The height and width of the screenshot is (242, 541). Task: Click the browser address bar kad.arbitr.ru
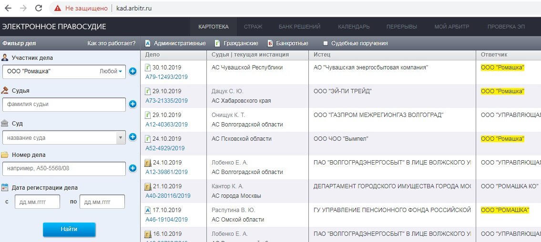[134, 8]
